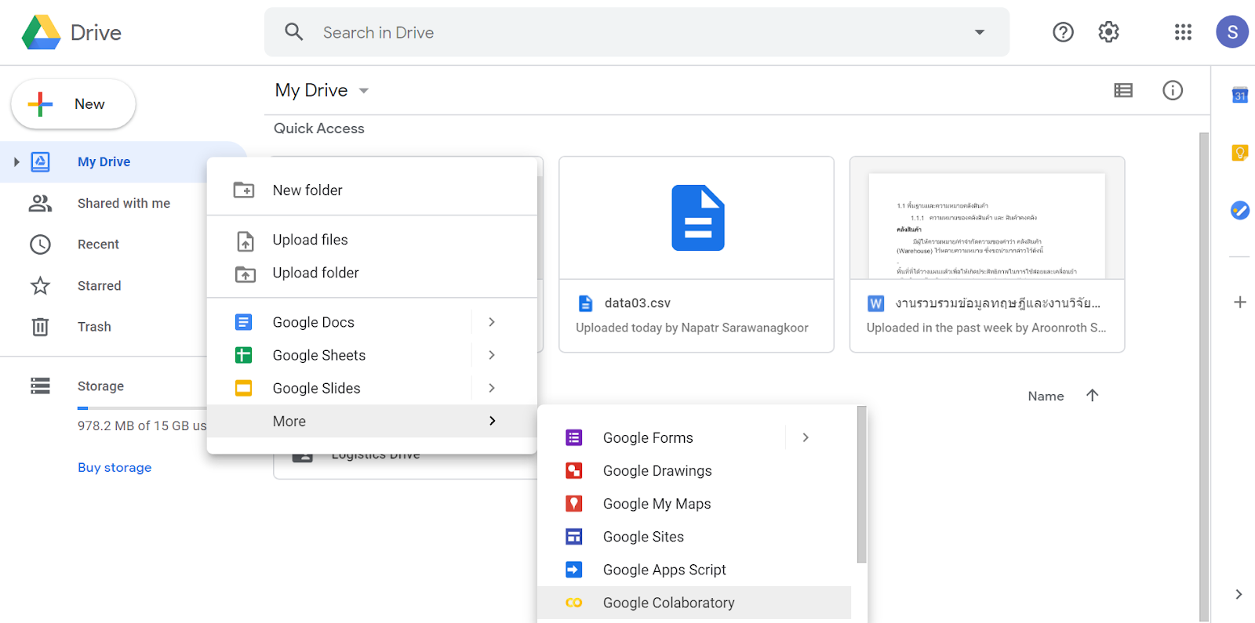Reverse sort direction arrow

1092,396
